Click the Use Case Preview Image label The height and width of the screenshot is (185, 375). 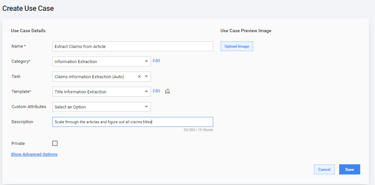tap(246, 31)
